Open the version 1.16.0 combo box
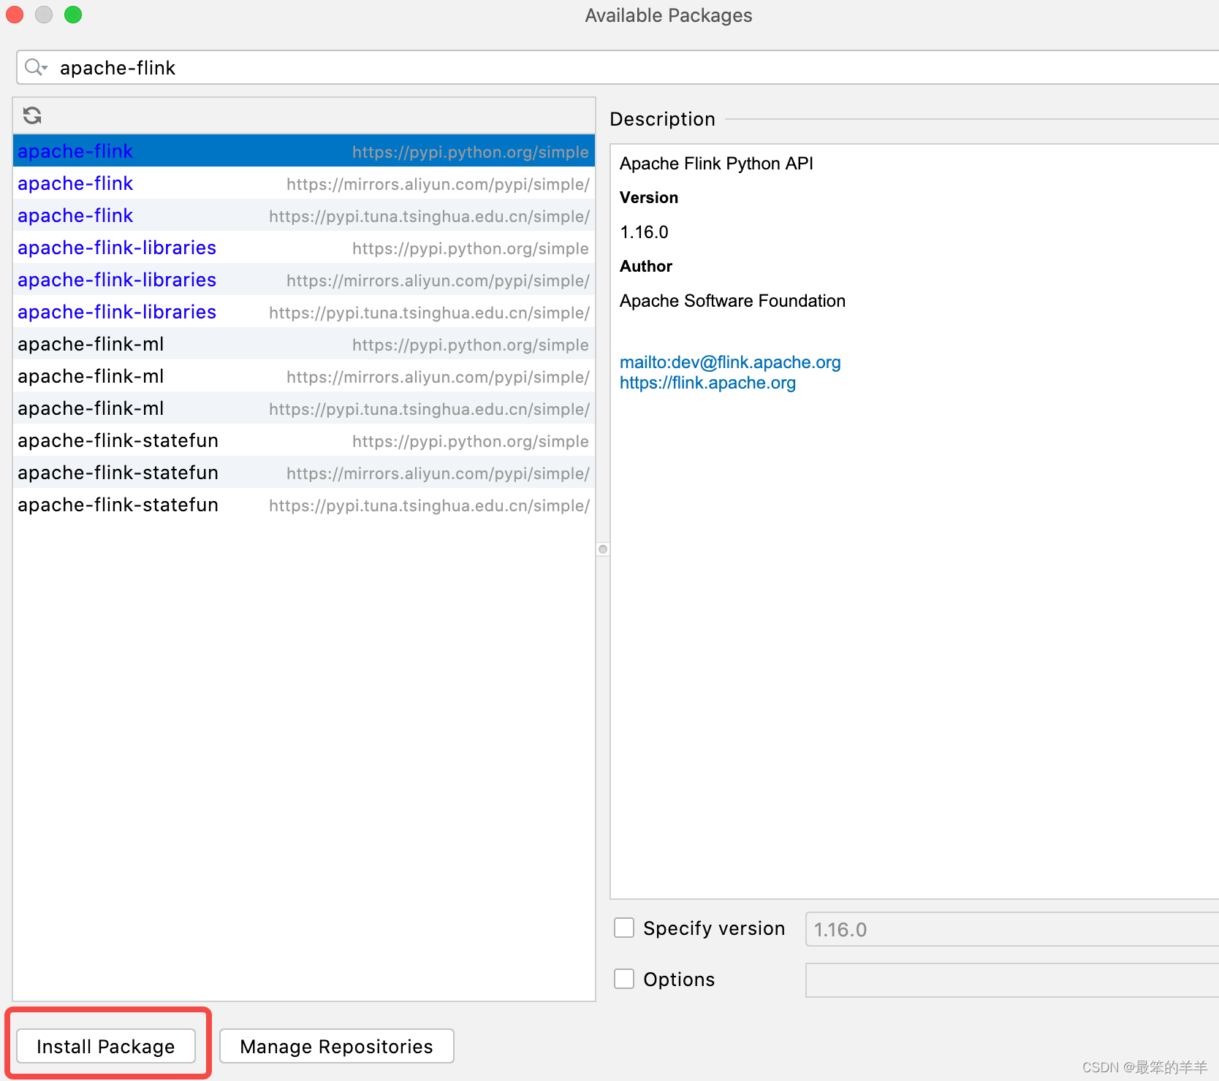1219x1081 pixels. [x=1012, y=929]
